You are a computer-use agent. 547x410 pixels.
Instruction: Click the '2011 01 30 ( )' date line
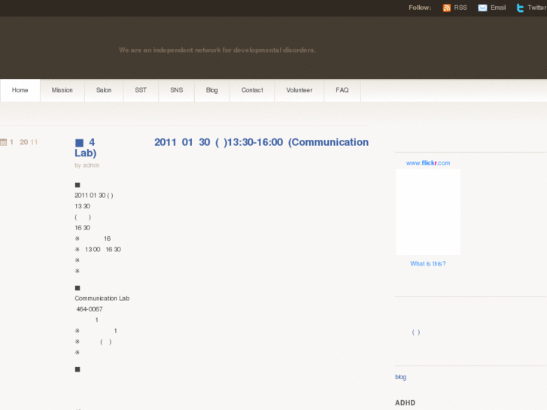[x=94, y=196]
